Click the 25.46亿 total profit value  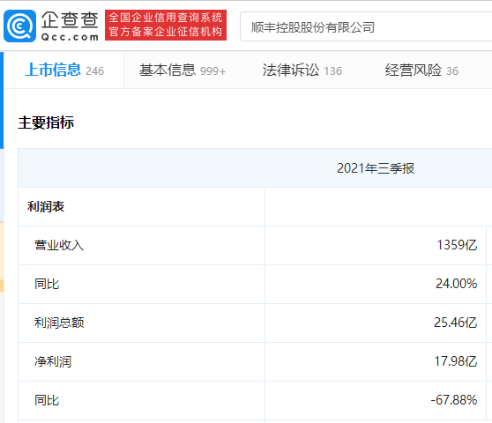pyautogui.click(x=455, y=323)
